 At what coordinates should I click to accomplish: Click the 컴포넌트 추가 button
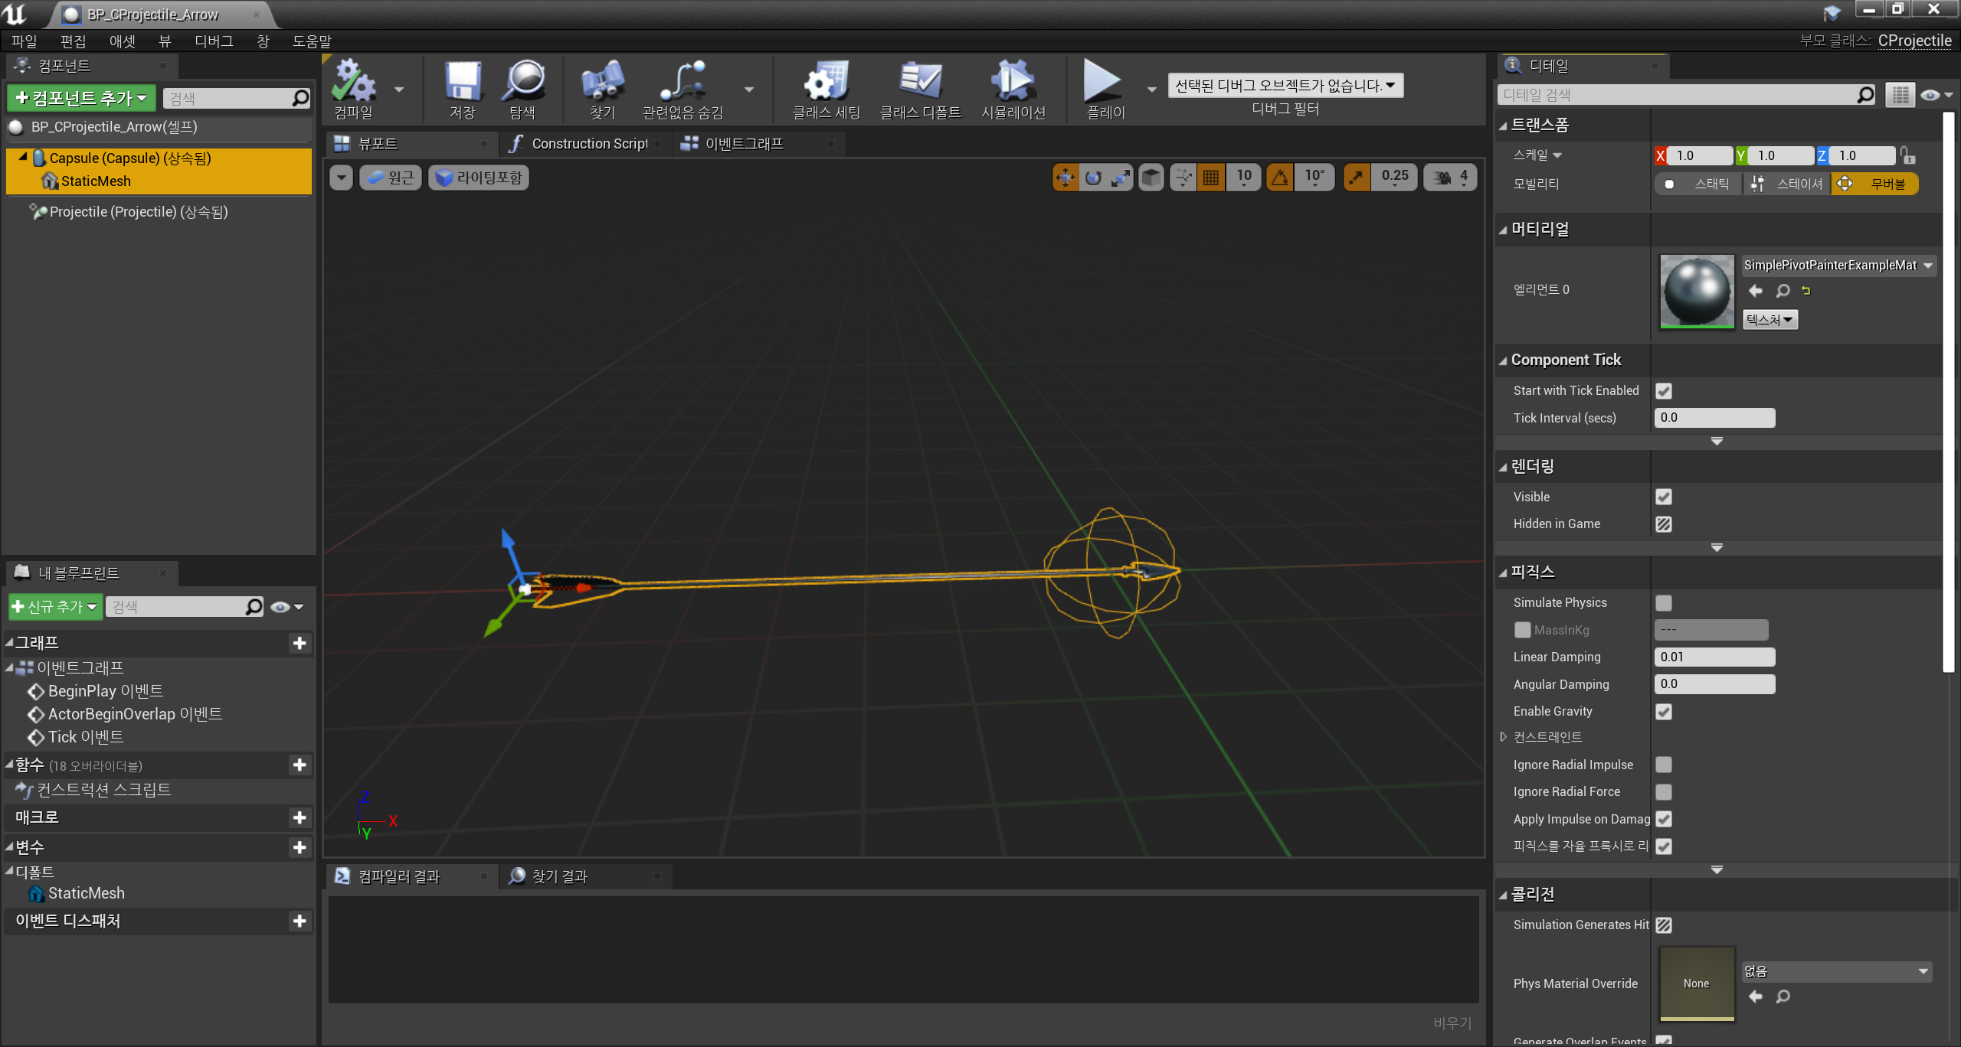tap(81, 98)
